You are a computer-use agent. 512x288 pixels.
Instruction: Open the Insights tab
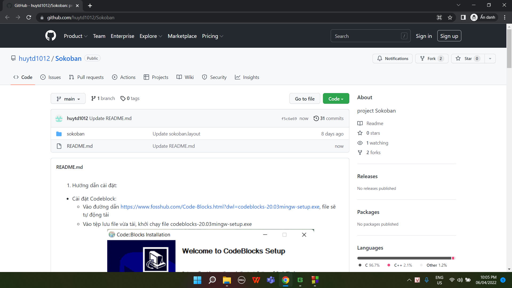pyautogui.click(x=247, y=77)
